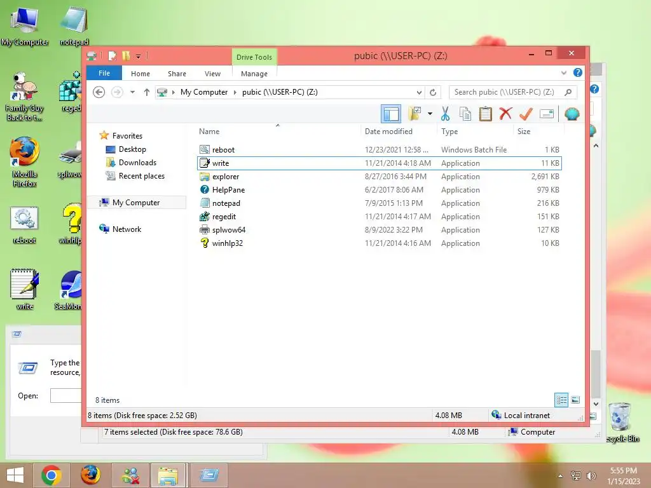
Task: Click the red X Delete icon
Action: pyautogui.click(x=505, y=113)
